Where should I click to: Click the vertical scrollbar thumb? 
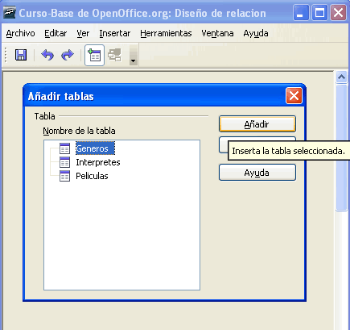(x=341, y=148)
